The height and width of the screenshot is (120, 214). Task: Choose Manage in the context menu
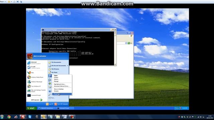click(62, 81)
